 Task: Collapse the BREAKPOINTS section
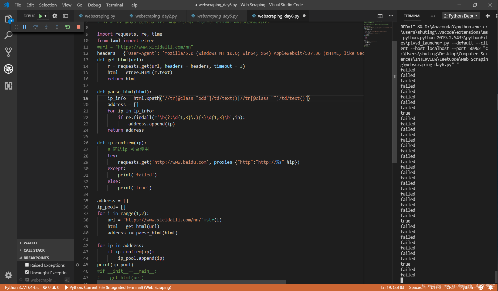(x=46, y=258)
